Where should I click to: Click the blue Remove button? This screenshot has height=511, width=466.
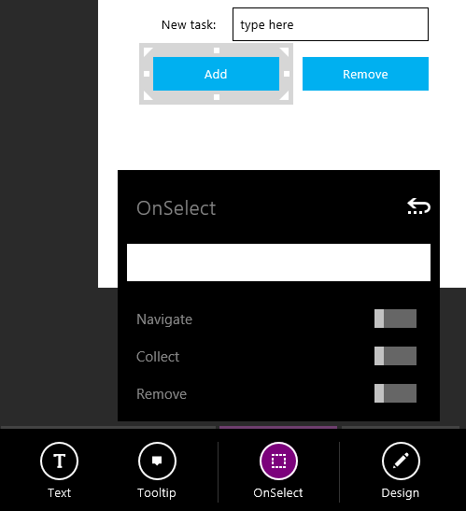(365, 74)
